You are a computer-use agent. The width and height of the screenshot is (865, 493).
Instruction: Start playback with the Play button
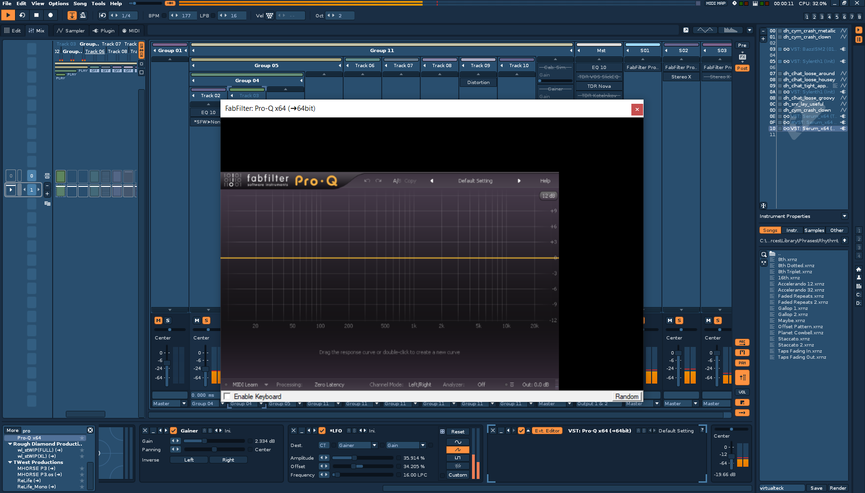(x=8, y=15)
